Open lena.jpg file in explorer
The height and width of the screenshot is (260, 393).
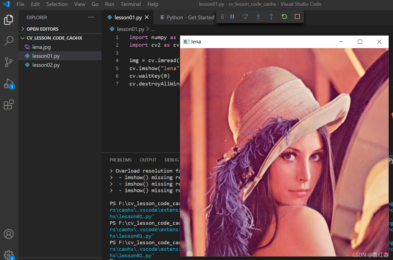[x=42, y=47]
